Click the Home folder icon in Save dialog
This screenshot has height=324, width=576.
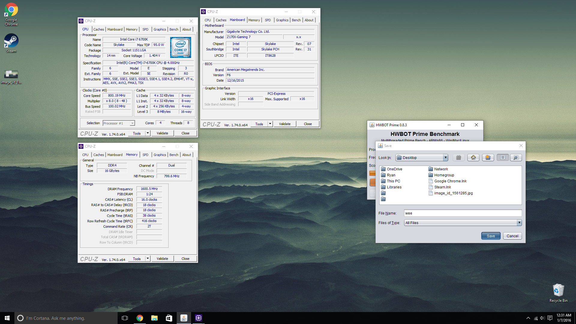pos(473,157)
